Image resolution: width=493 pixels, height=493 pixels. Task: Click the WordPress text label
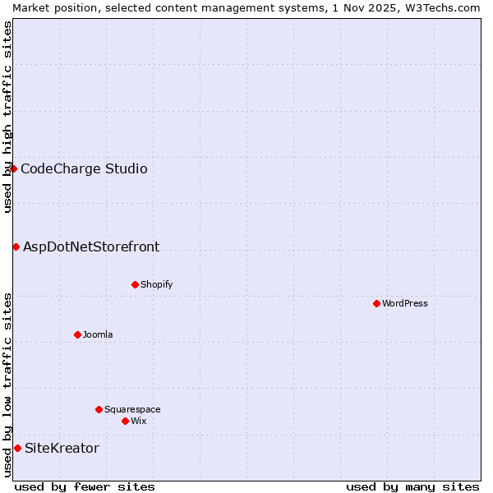click(x=405, y=304)
